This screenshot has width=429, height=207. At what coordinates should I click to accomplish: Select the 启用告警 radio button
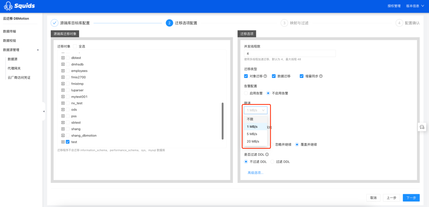tap(246, 93)
